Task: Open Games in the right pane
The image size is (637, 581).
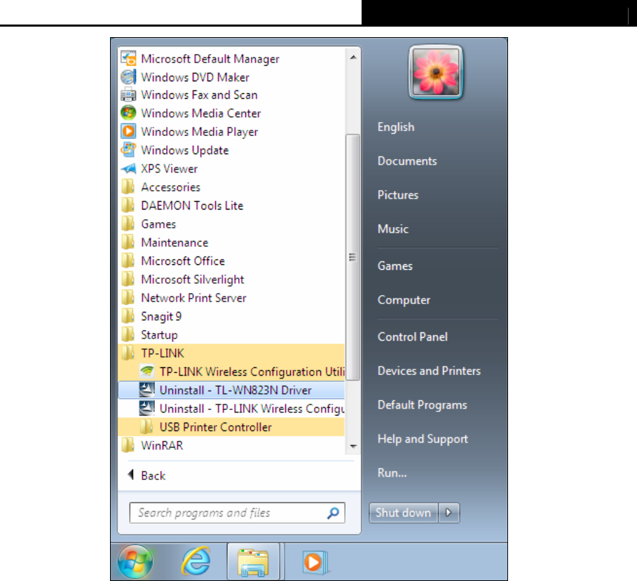Action: tap(395, 266)
